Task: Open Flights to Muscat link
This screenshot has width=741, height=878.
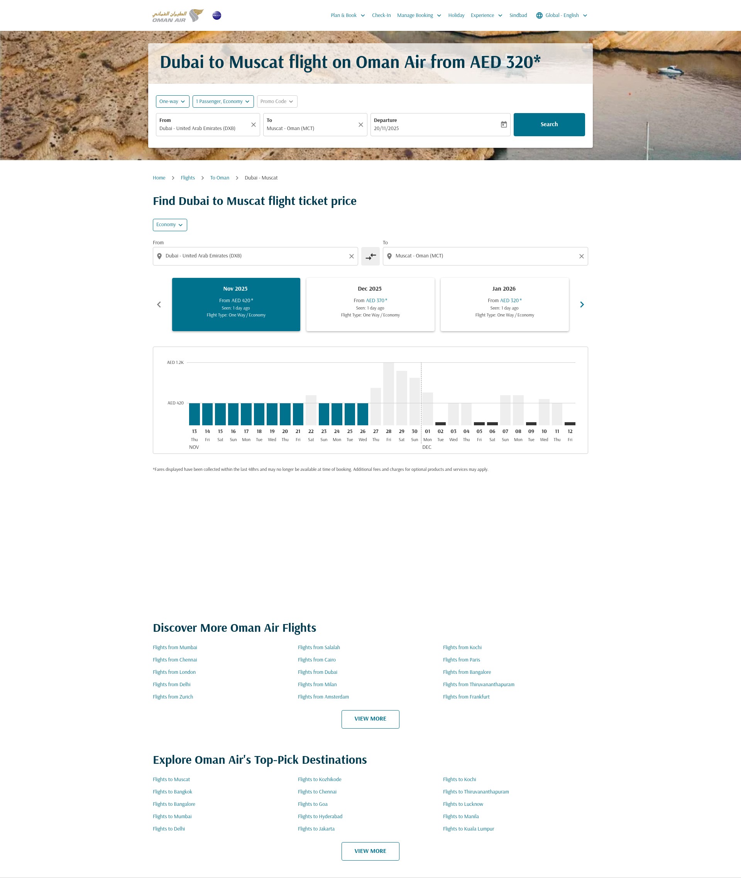Action: pyautogui.click(x=171, y=780)
